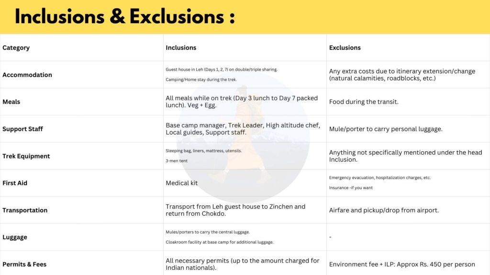The width and height of the screenshot is (490, 275).
Task: Click the '3-men tent' inclusion text
Action: (x=177, y=161)
